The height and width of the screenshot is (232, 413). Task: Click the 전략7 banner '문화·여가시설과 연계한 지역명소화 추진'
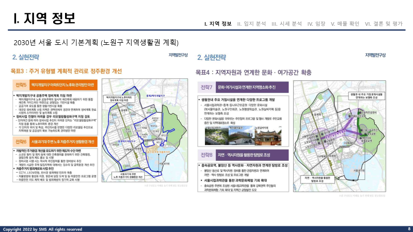[252, 87]
